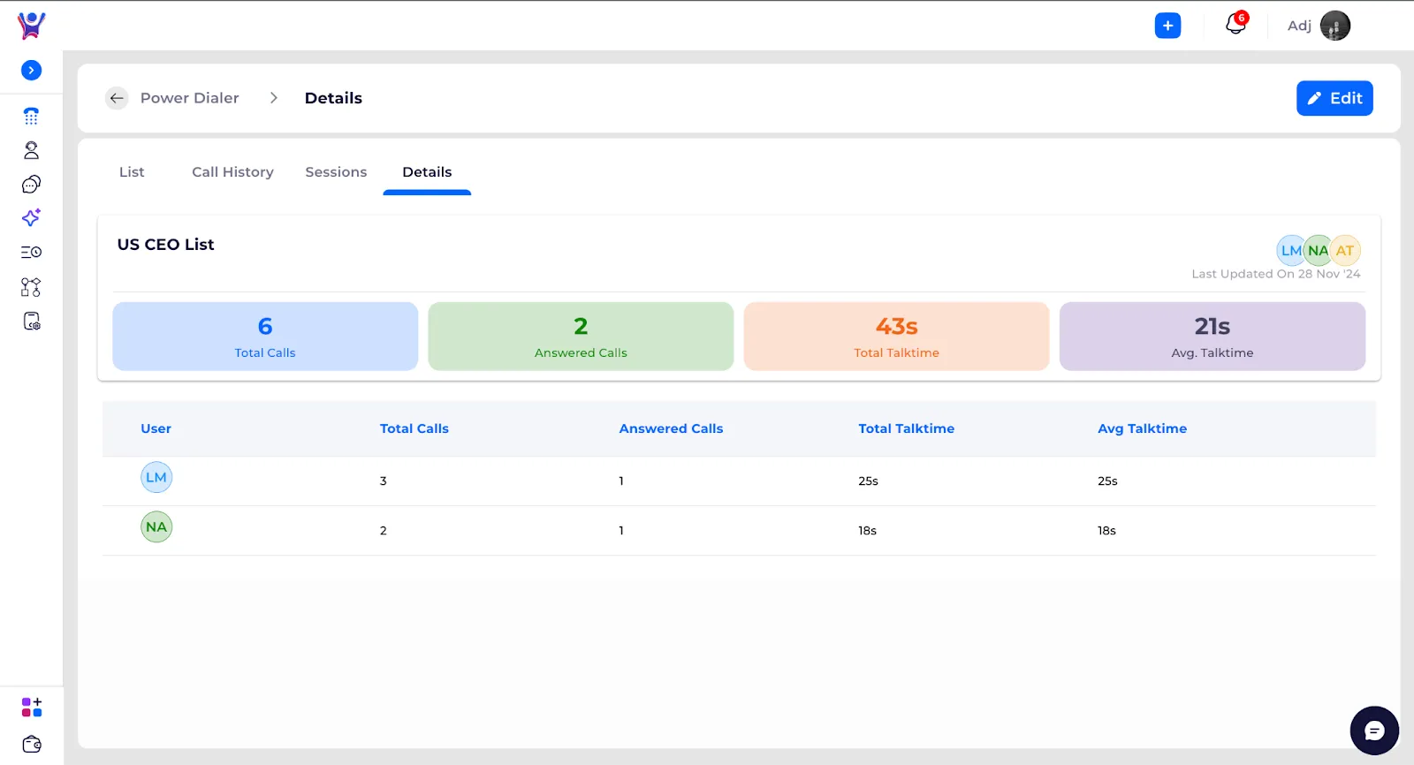
Task: Click the LM user avatar in the table
Action: pyautogui.click(x=156, y=478)
